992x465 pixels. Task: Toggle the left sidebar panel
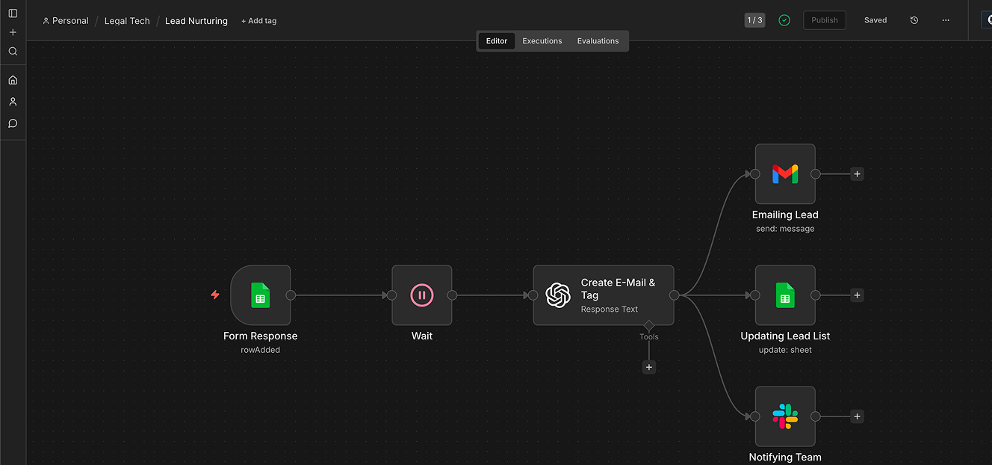point(13,13)
